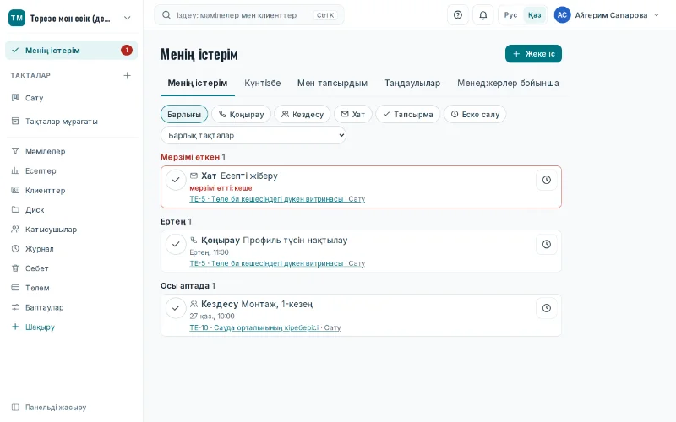The image size is (676, 422).
Task: Open ТЕ-5 link under 'Профиль түсін нақтылау'
Action: click(x=277, y=263)
